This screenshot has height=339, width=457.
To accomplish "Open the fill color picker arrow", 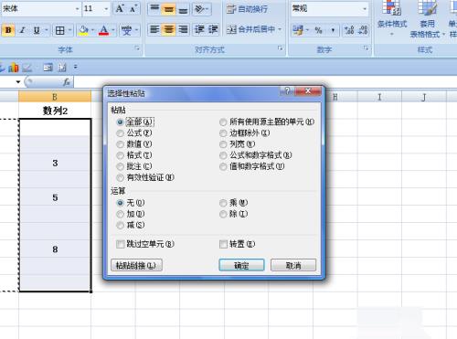I will point(92,30).
